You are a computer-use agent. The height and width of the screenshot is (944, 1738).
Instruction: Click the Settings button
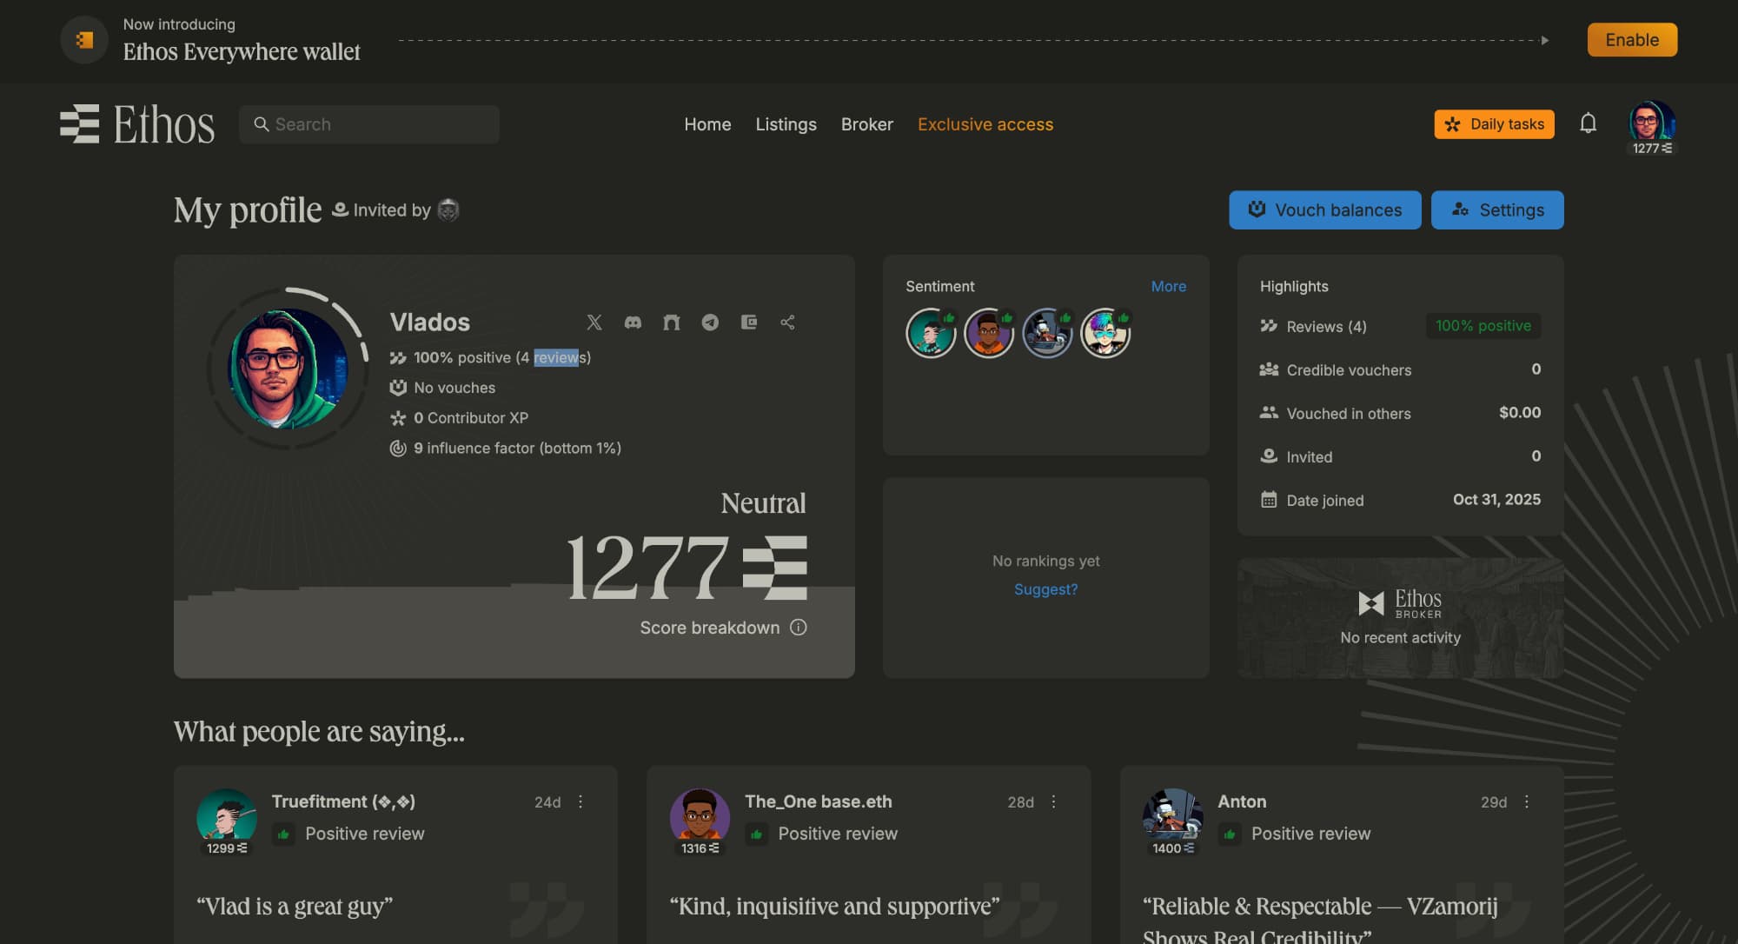point(1496,210)
